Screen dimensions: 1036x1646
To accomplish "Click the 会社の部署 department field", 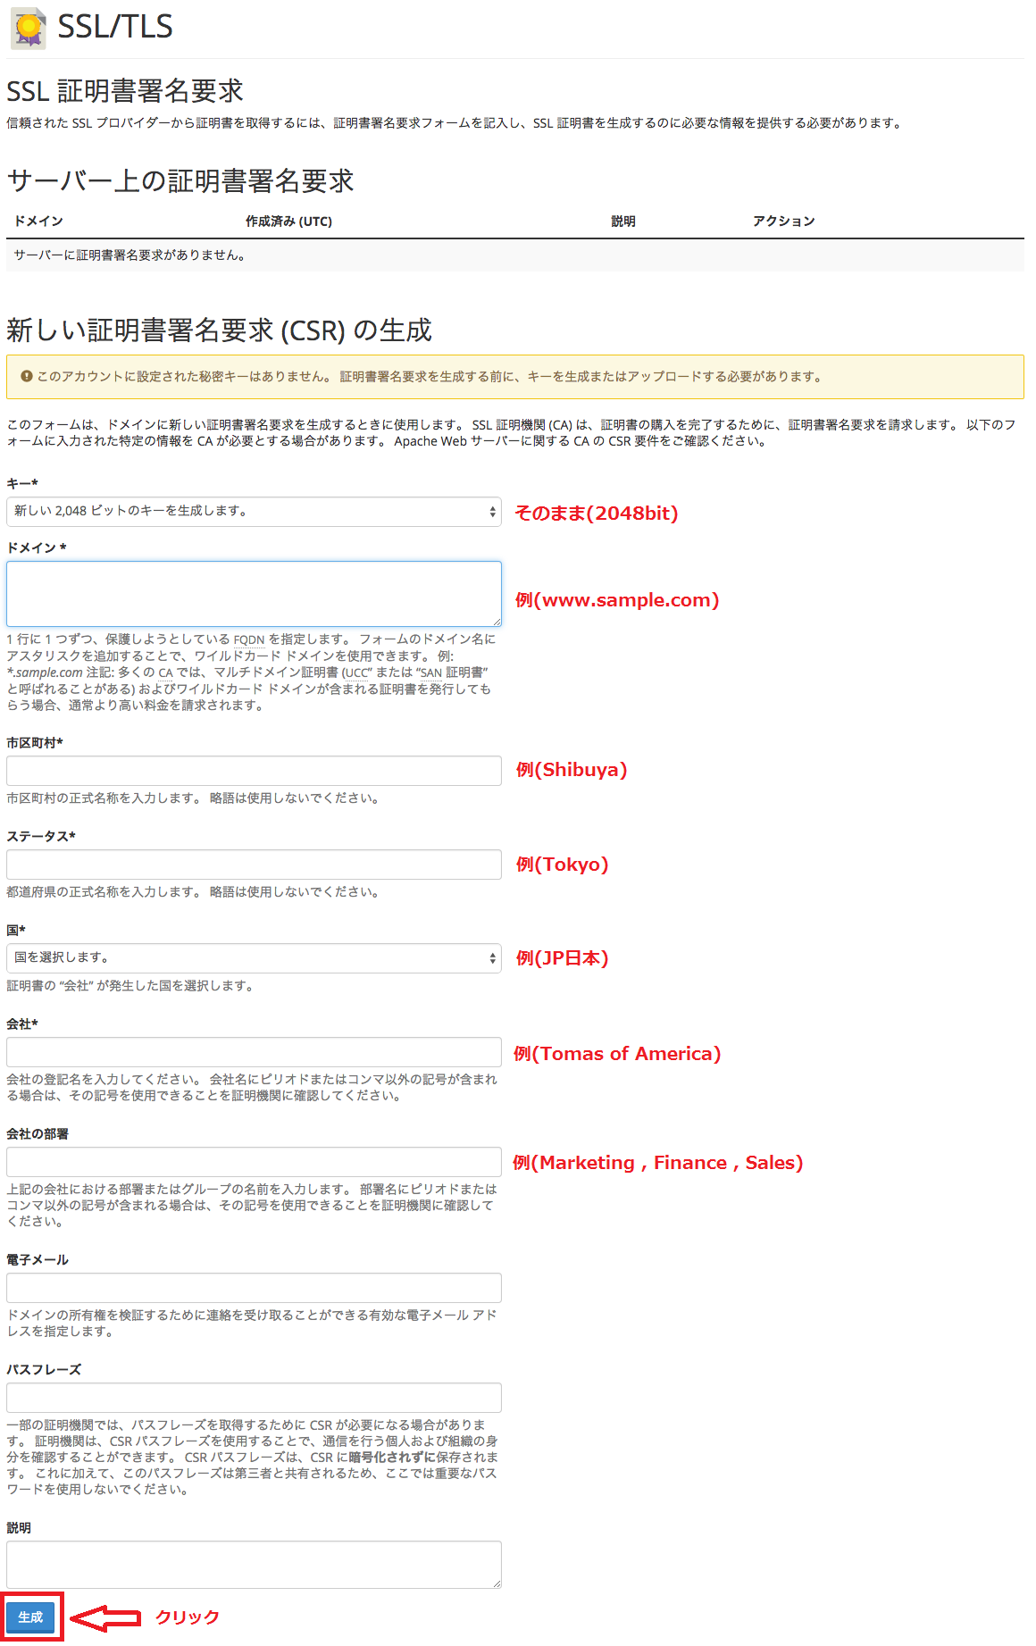I will pos(254,1162).
